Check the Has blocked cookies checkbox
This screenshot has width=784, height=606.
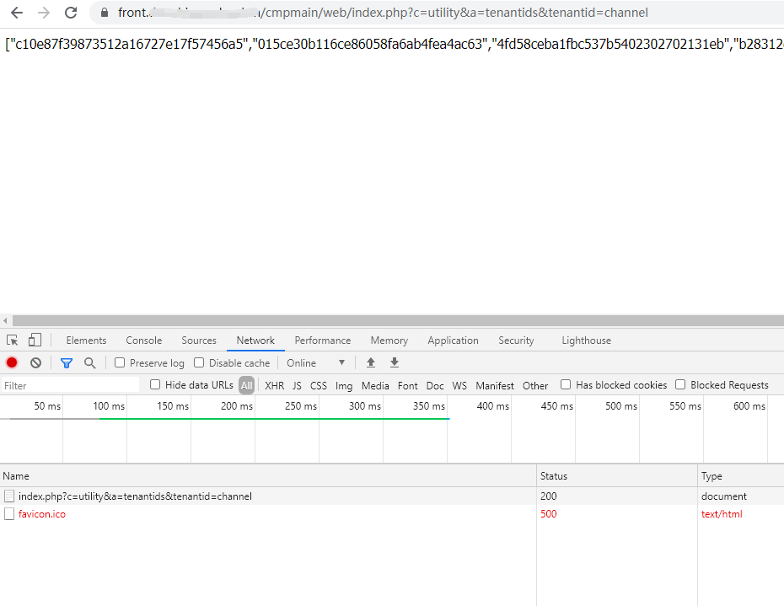pos(566,385)
